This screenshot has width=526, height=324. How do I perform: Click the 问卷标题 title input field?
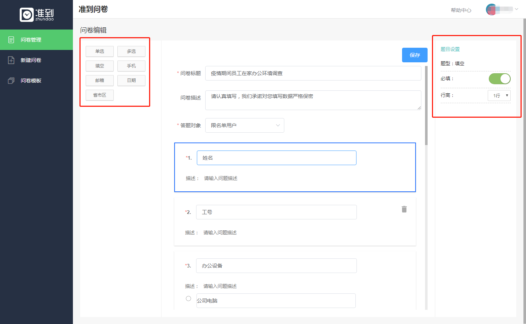click(313, 73)
